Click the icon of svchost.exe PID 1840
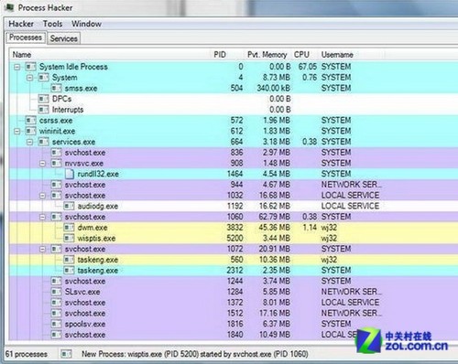This screenshot has width=458, height=364. pyautogui.click(x=56, y=335)
